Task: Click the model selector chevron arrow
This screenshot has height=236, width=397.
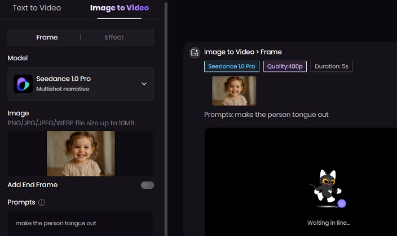Action: tap(144, 84)
